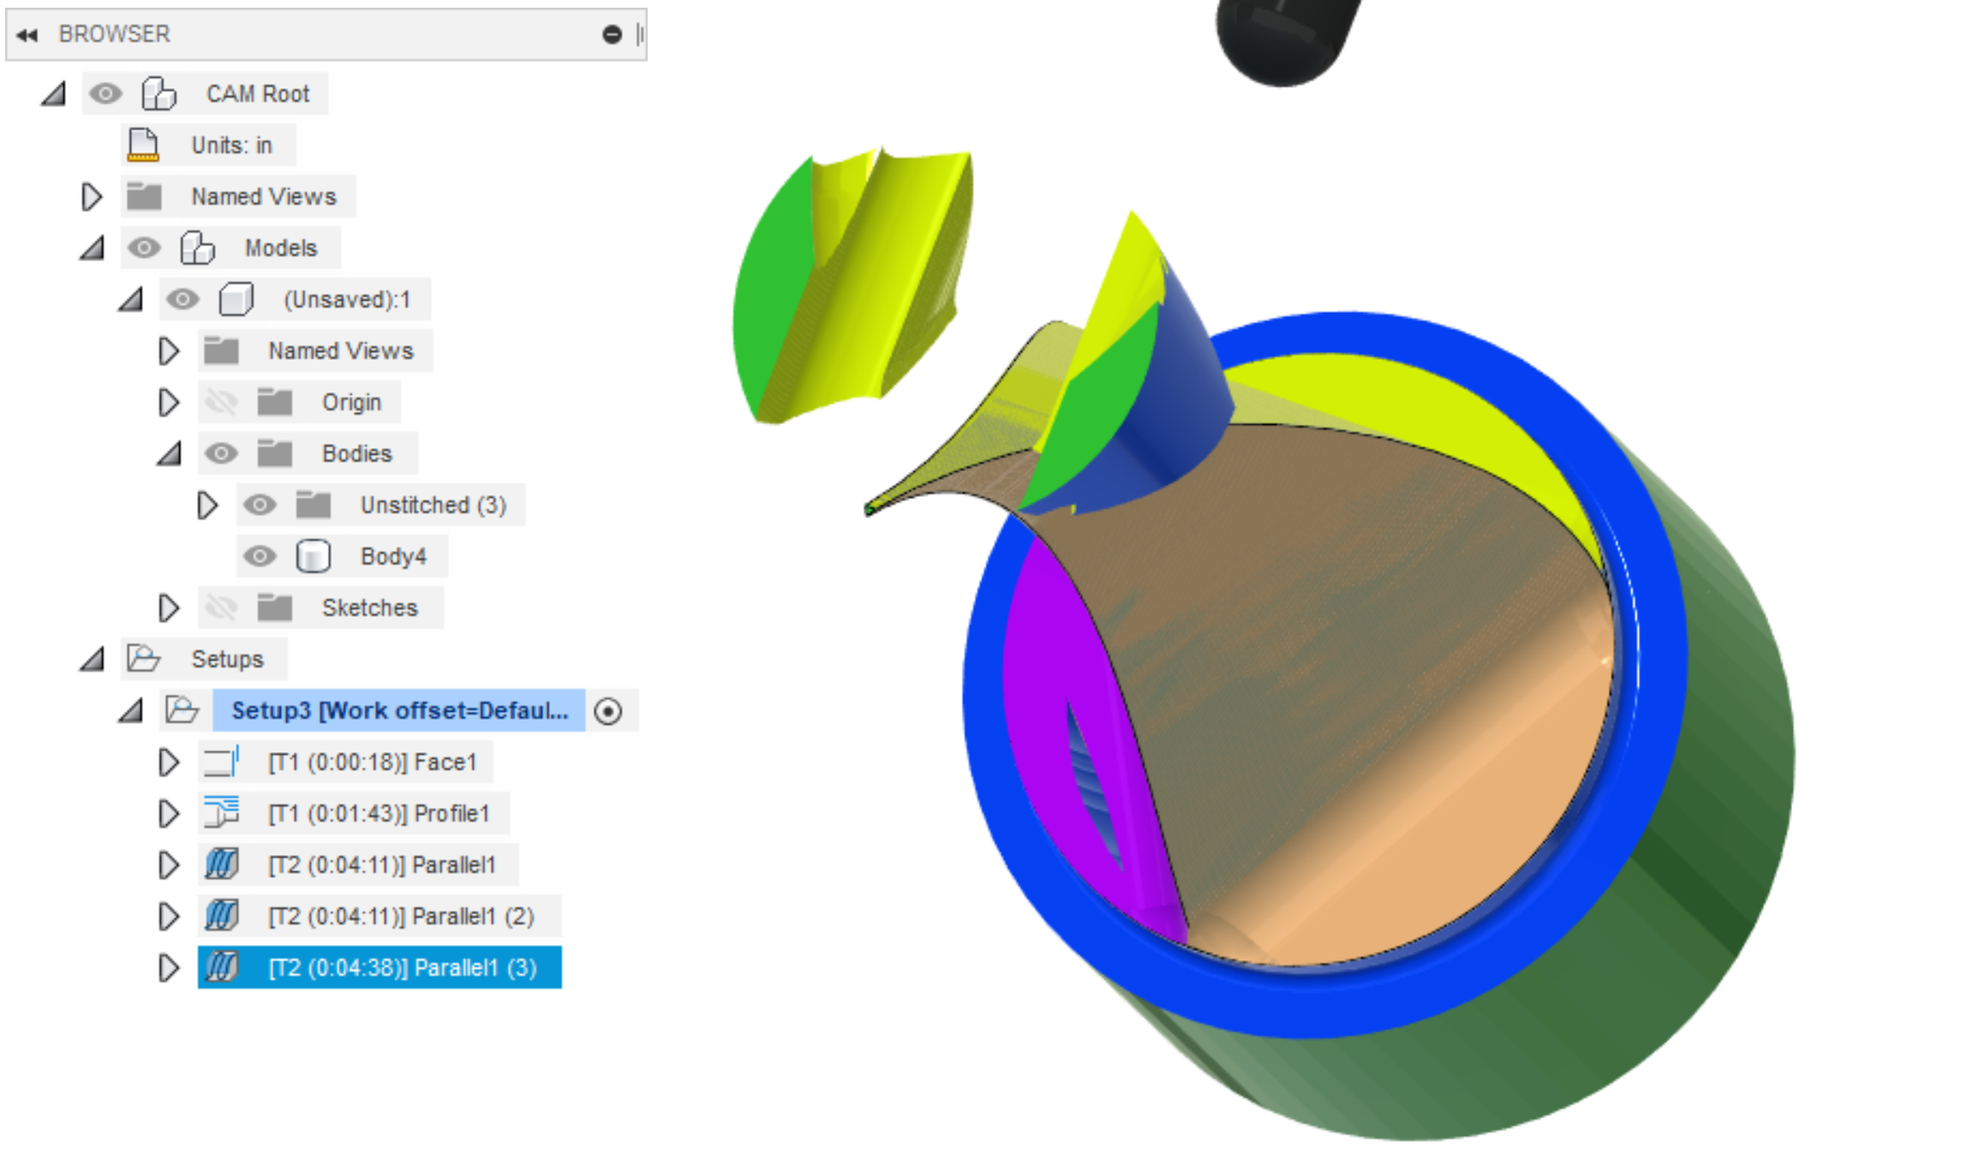Image resolution: width=1961 pixels, height=1166 pixels.
Task: Expand the top-level Named Views folder
Action: 91,196
